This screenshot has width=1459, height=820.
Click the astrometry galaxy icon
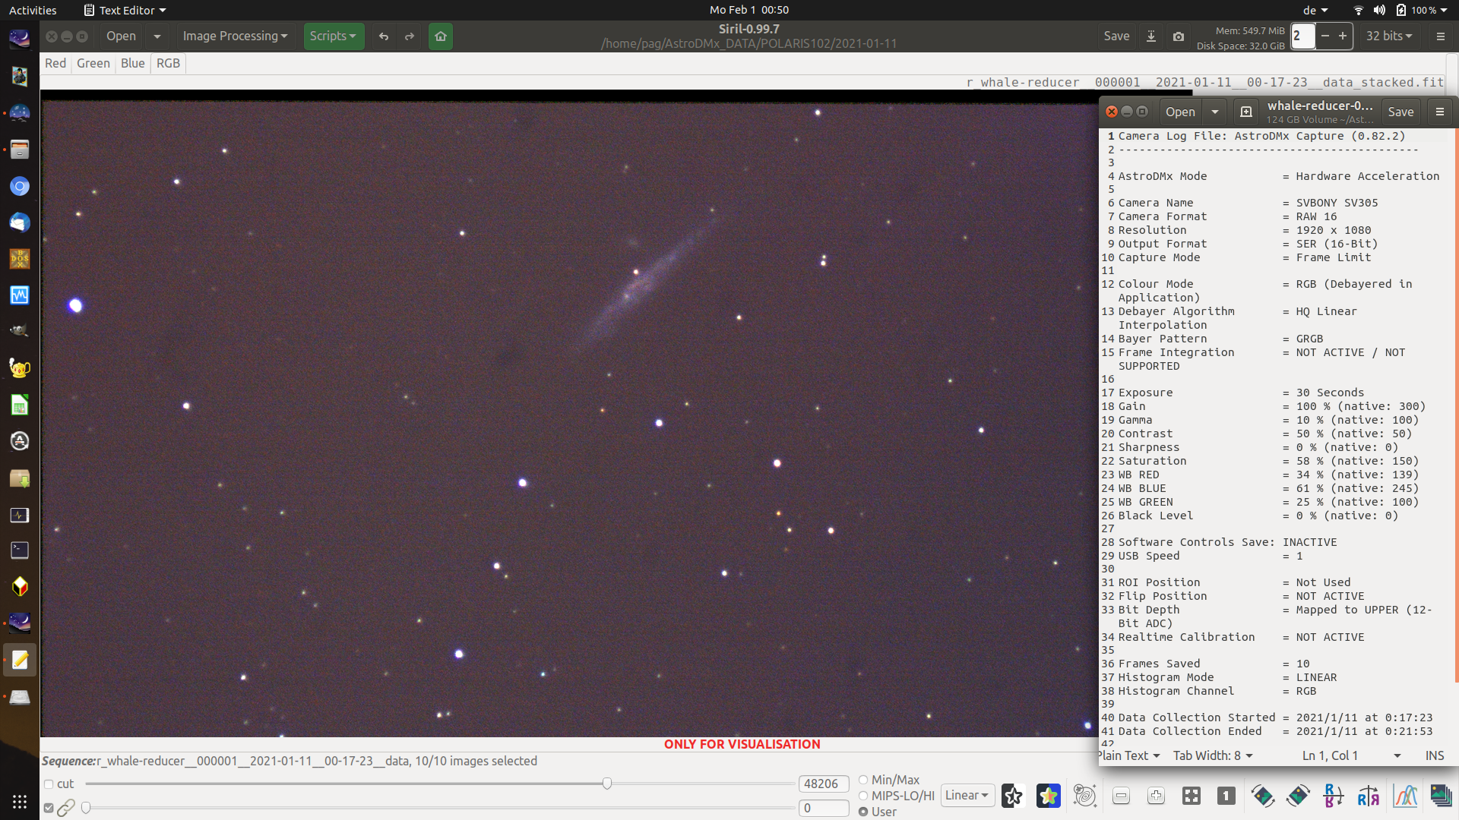point(1084,796)
